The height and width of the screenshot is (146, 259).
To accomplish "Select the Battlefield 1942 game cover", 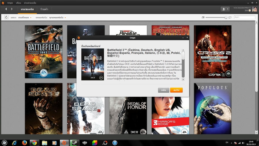I will click(44, 52).
